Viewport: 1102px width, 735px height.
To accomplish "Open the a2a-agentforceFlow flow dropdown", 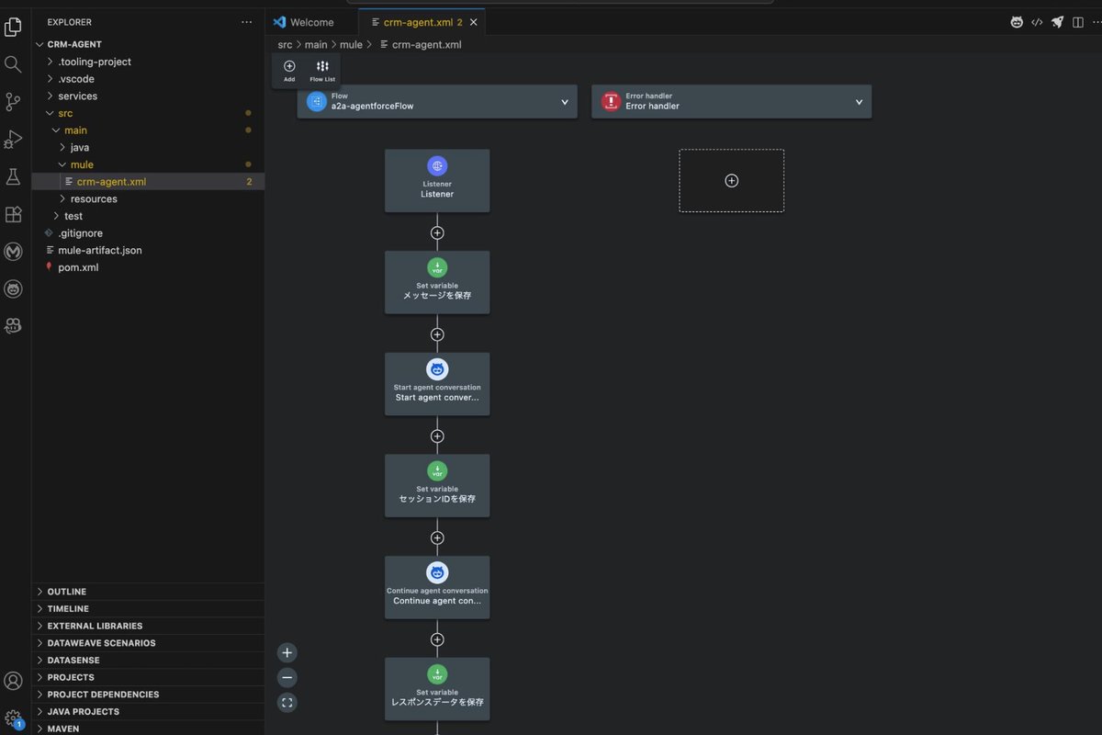I will [565, 102].
